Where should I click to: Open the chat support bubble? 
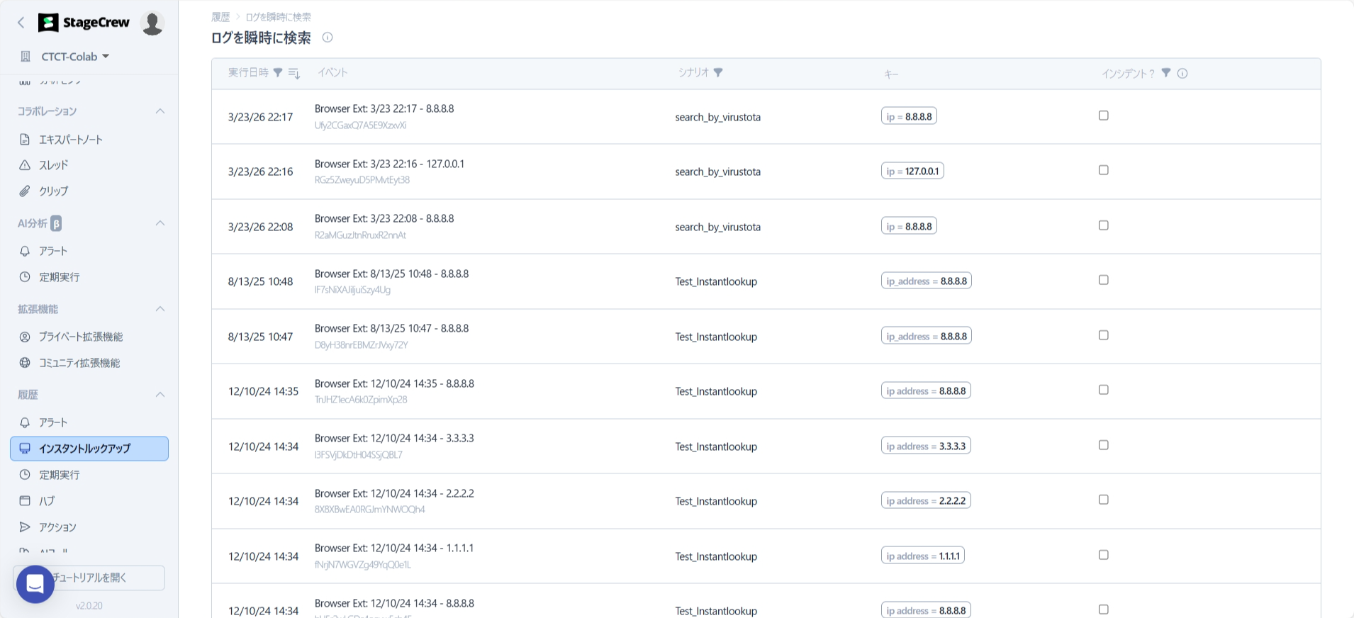click(x=35, y=584)
